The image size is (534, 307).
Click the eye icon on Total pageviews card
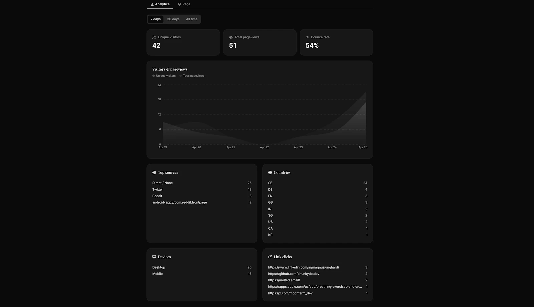point(231,37)
